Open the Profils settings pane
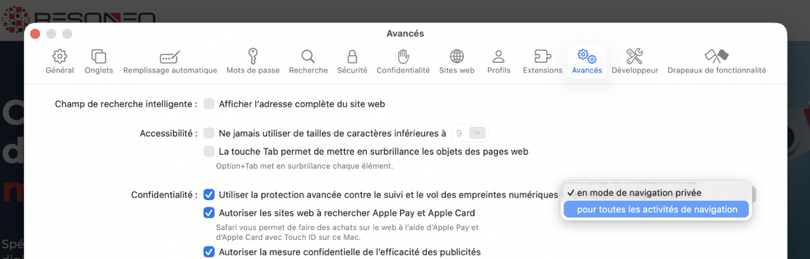Screen dimensions: 810x259 [499, 62]
